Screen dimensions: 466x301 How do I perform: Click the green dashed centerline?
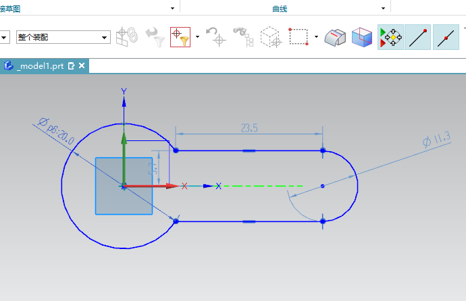[263, 186]
